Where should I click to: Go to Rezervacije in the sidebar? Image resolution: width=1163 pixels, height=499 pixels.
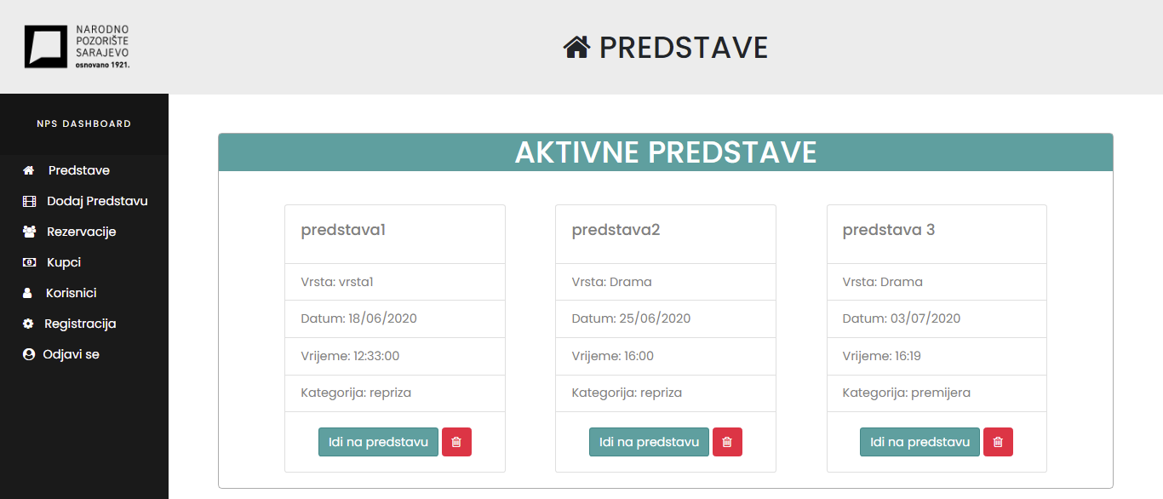[x=82, y=232]
